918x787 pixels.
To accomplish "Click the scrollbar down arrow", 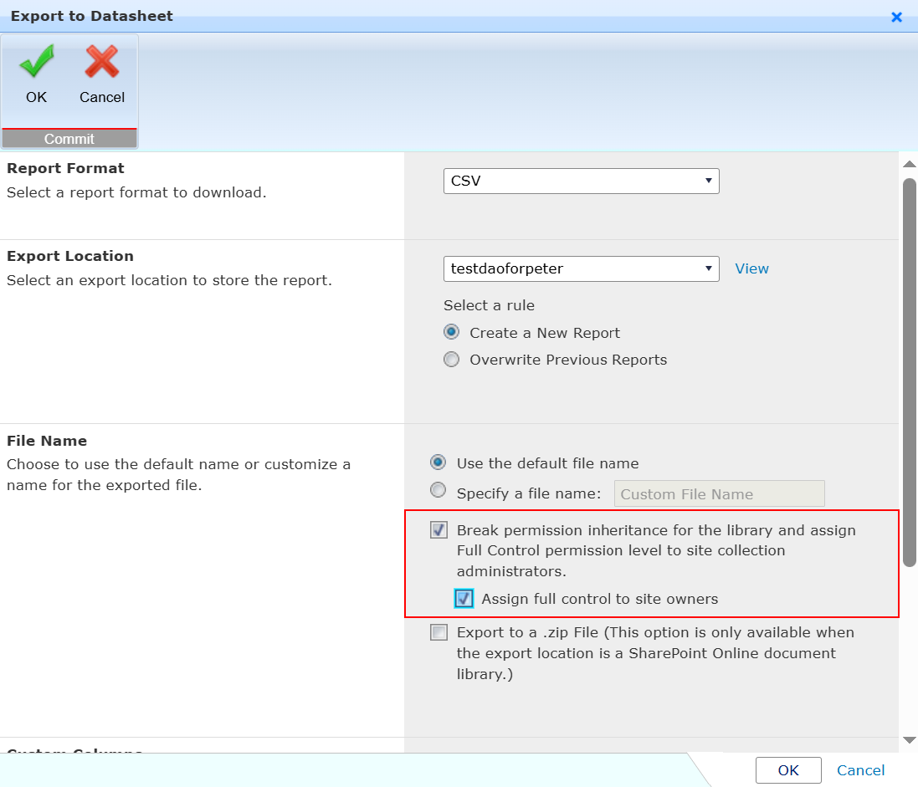I will pyautogui.click(x=910, y=740).
